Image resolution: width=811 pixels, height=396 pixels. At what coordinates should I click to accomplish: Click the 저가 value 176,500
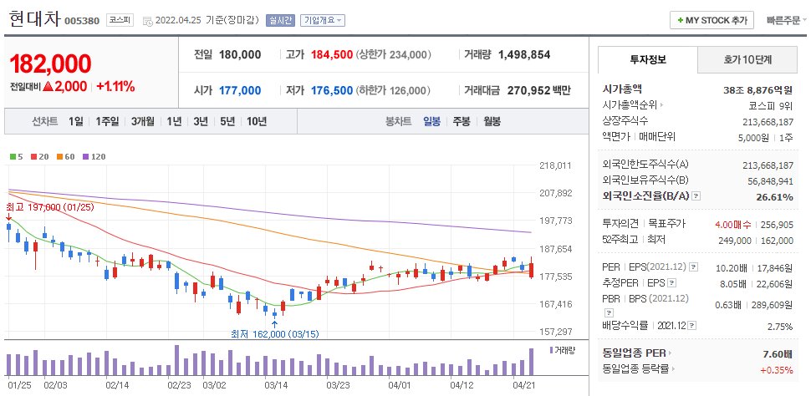tap(332, 90)
